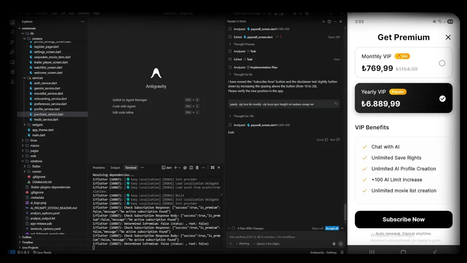Click Reject all changes

coord(317,228)
